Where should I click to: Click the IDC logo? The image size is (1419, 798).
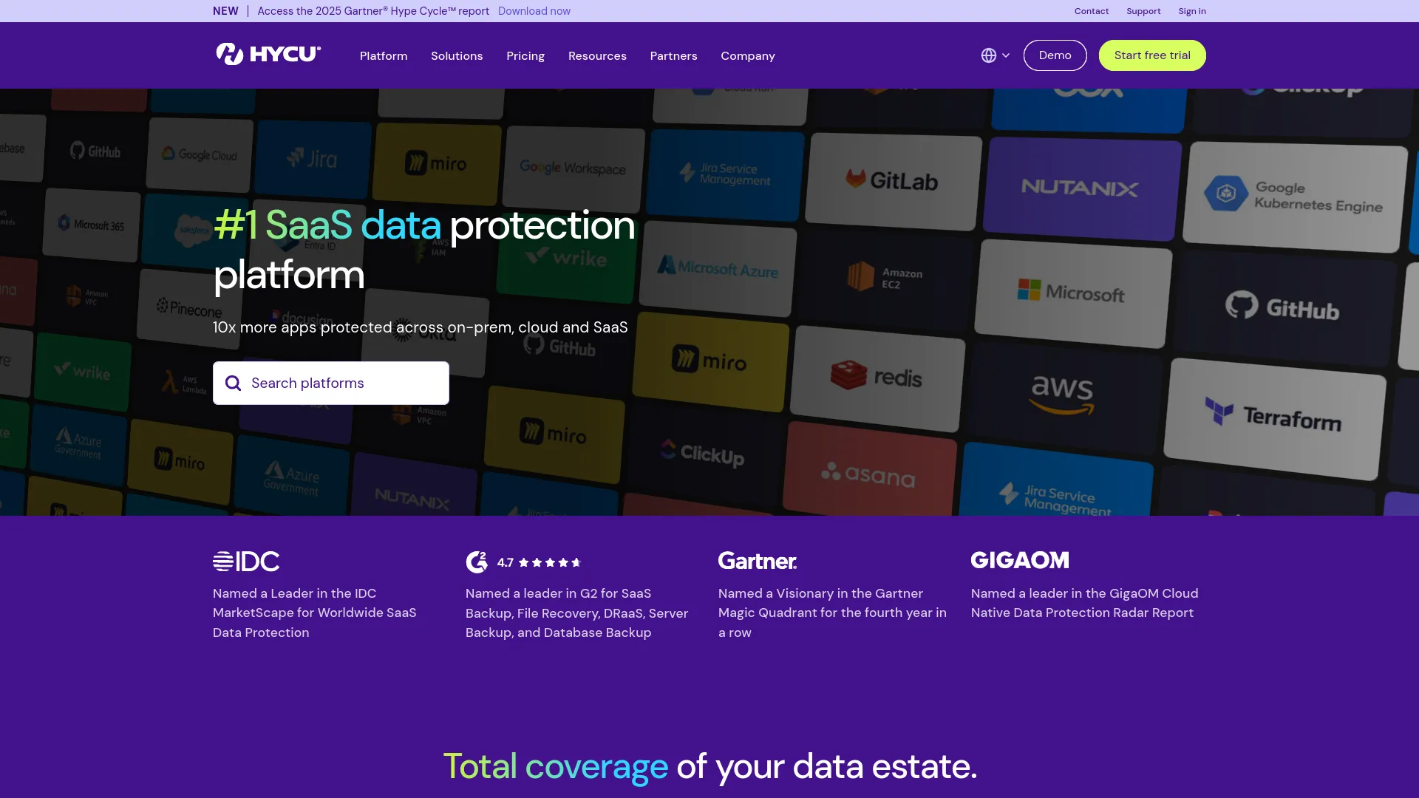[x=246, y=562]
